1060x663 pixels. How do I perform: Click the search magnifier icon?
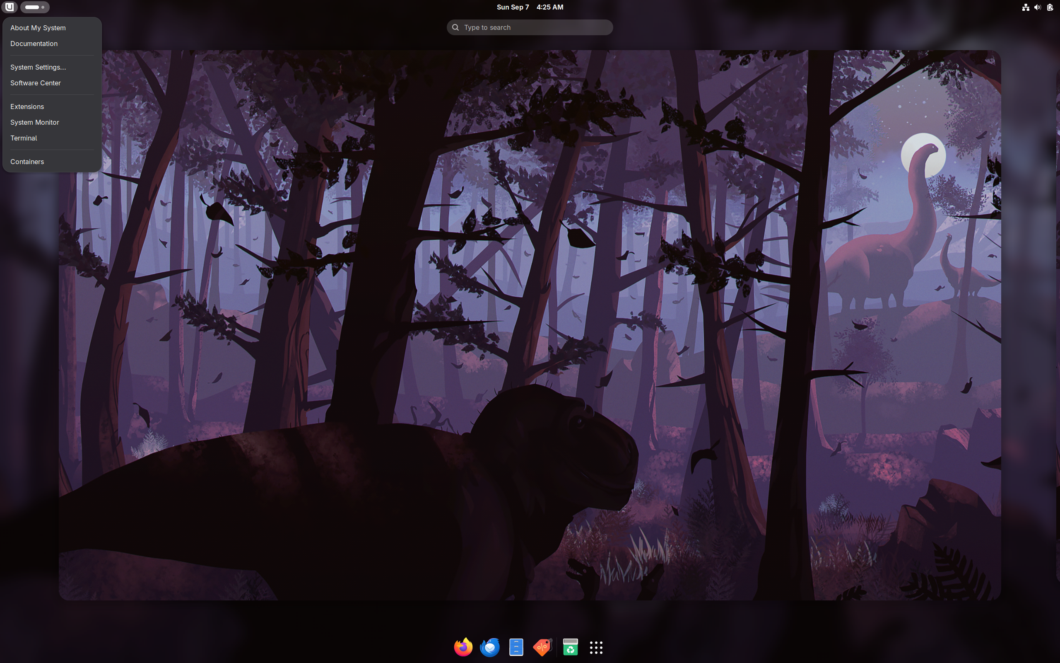(455, 27)
